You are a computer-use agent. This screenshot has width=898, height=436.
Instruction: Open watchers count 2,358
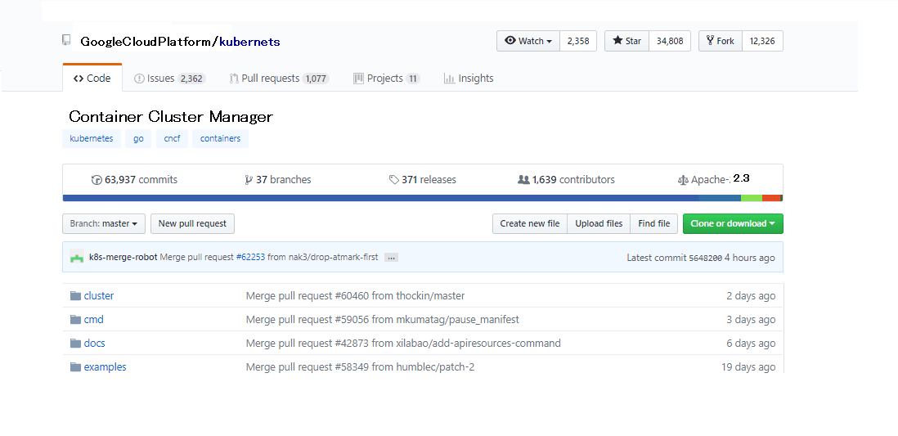(x=578, y=41)
